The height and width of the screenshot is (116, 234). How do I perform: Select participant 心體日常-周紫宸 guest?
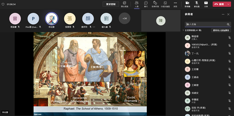point(207,61)
